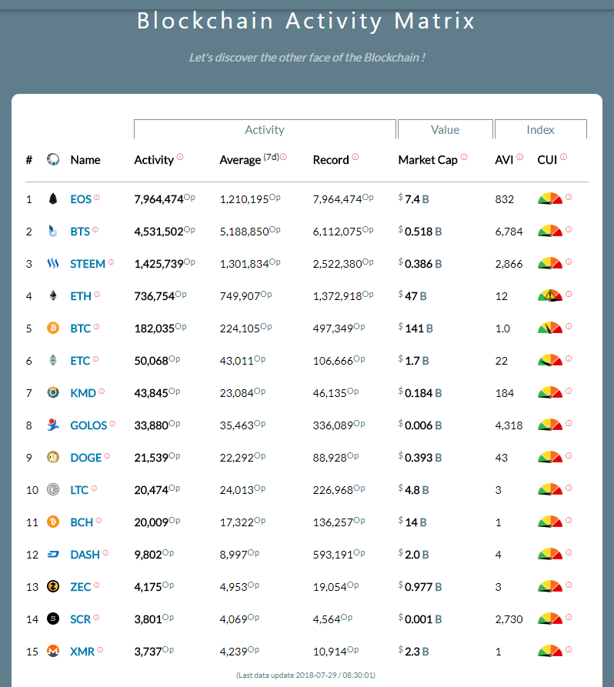Click the BitShares logo icon
Image resolution: width=614 pixels, height=687 pixels.
click(53, 232)
